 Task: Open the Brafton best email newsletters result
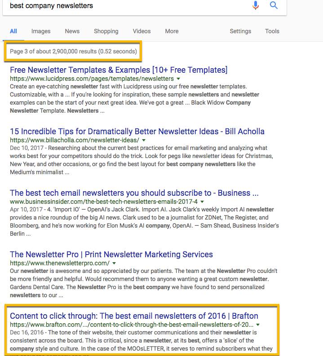click(x=134, y=316)
